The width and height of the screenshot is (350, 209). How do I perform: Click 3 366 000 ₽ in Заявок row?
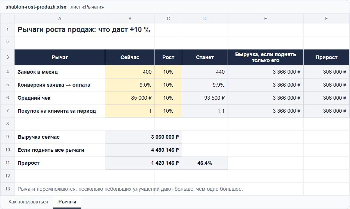tap(266, 72)
